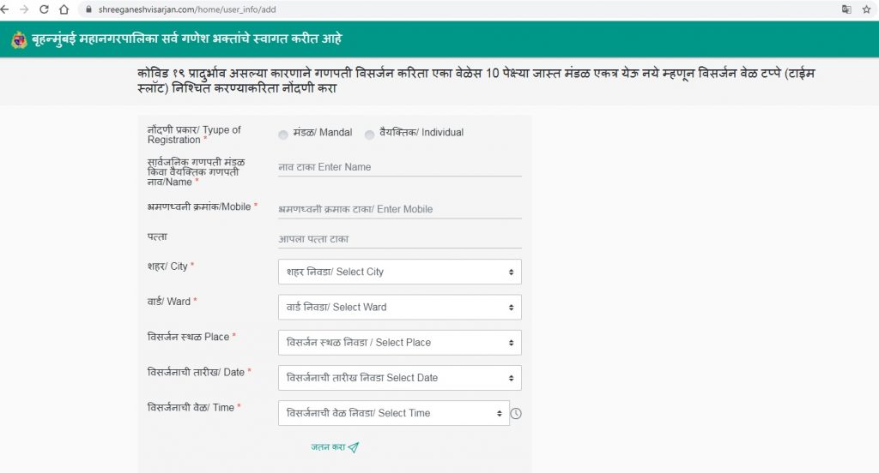The width and height of the screenshot is (879, 473).
Task: Click the browser back arrow
Action: click(6, 9)
